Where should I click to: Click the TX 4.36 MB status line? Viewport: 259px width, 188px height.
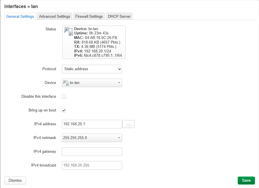pos(95,47)
